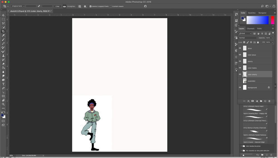Click the Quick Mask mode icon
Image resolution: width=278 pixels, height=158 pixels.
(3, 121)
